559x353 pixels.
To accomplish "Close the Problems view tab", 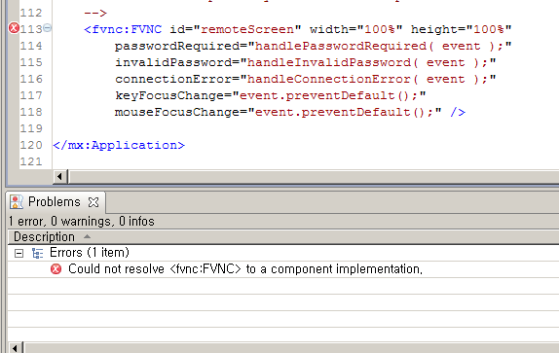I will click(93, 202).
